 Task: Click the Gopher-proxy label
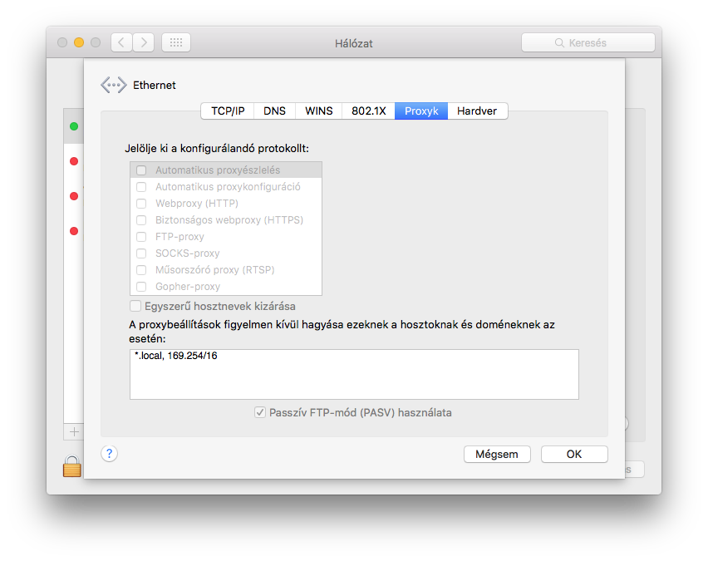[x=188, y=287]
